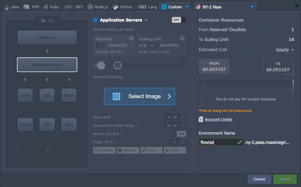Click the plus extra layer placeholder
Image resolution: width=301 pixels, height=187 pixels.
[x=47, y=149]
